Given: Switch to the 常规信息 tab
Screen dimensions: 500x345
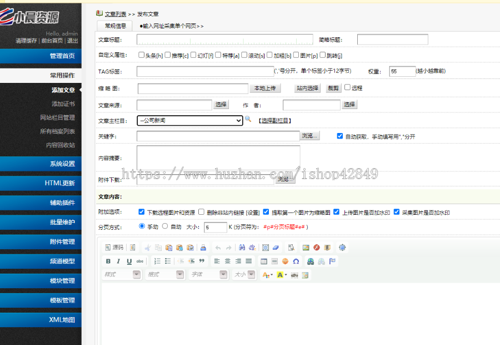Looking at the screenshot, I should [x=116, y=26].
